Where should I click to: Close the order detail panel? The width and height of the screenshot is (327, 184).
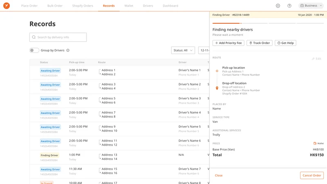click(219, 175)
